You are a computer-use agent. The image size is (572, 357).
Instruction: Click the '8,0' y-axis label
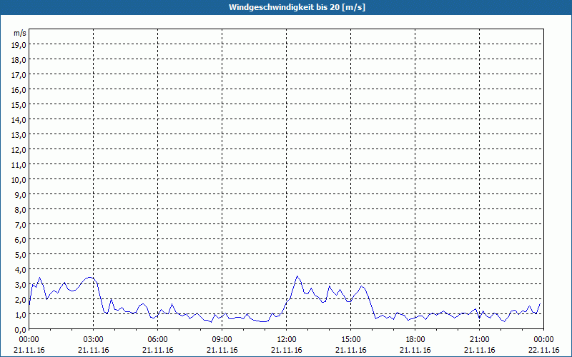(x=21, y=210)
